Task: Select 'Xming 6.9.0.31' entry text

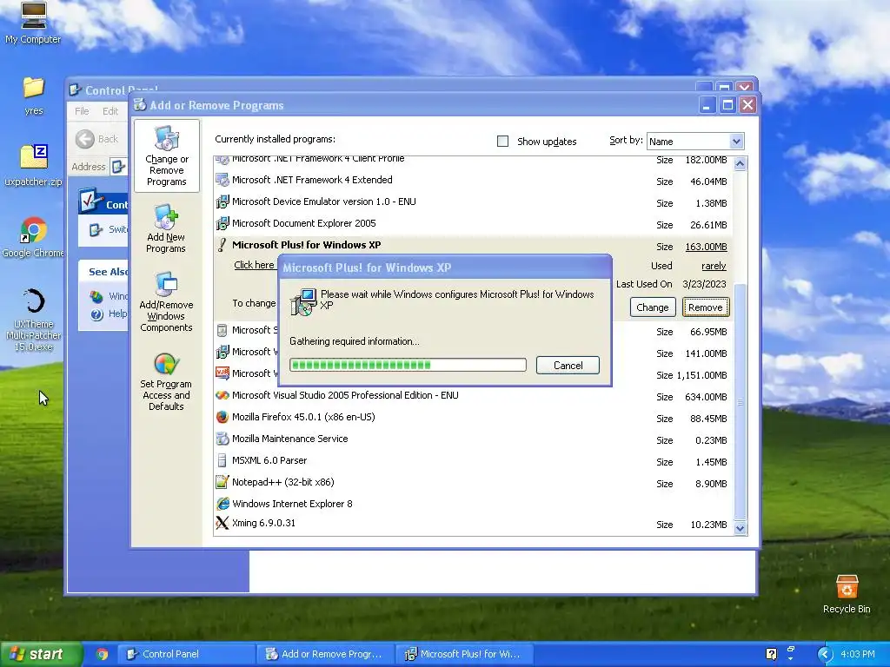Action: point(264,523)
